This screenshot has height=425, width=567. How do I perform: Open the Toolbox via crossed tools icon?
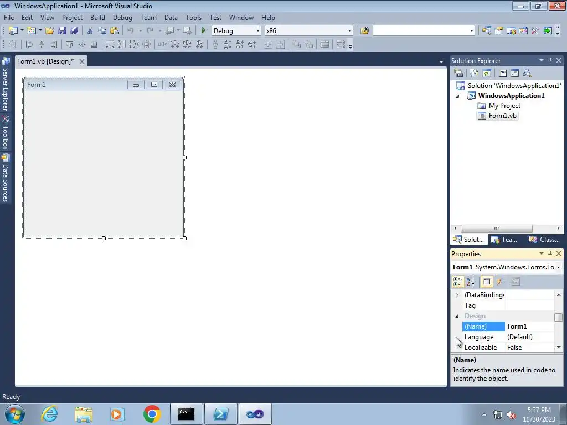click(x=535, y=31)
